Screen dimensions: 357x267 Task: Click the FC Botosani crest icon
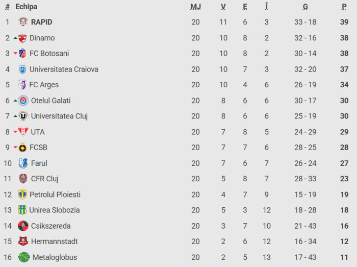coord(22,54)
